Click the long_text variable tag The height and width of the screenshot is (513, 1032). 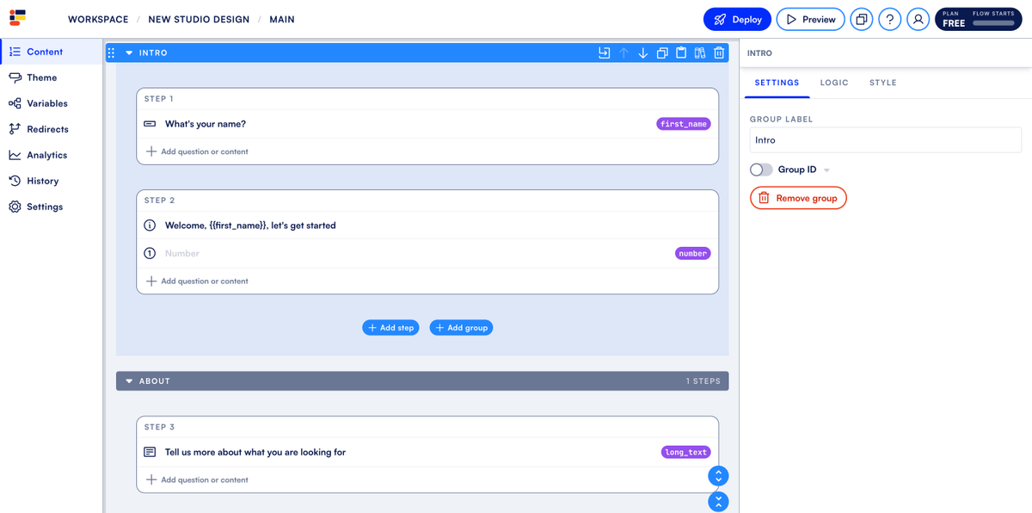coord(686,452)
